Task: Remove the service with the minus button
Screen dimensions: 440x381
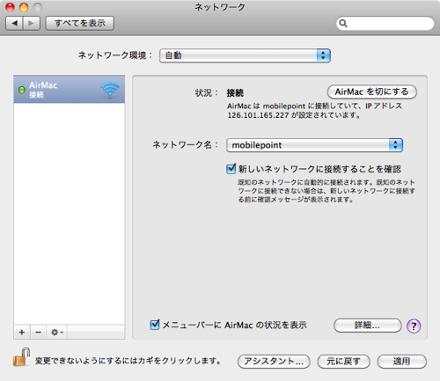Action: pyautogui.click(x=38, y=332)
